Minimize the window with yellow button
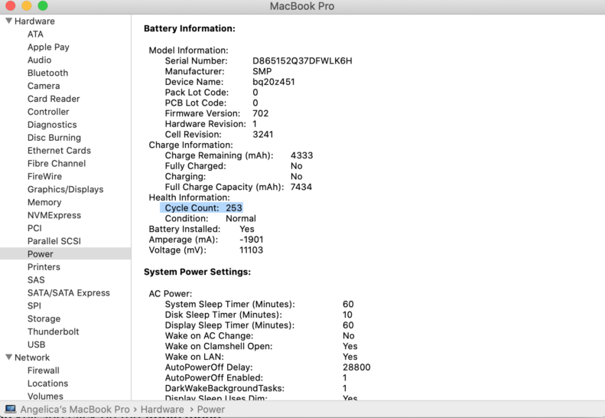 tap(27, 6)
